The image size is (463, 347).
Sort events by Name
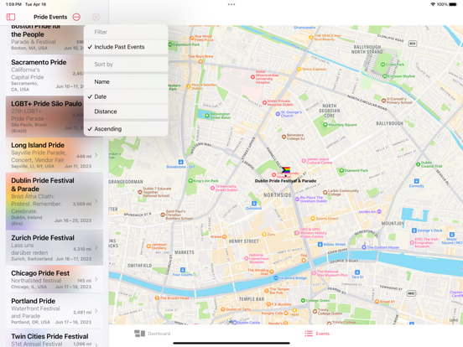click(126, 82)
